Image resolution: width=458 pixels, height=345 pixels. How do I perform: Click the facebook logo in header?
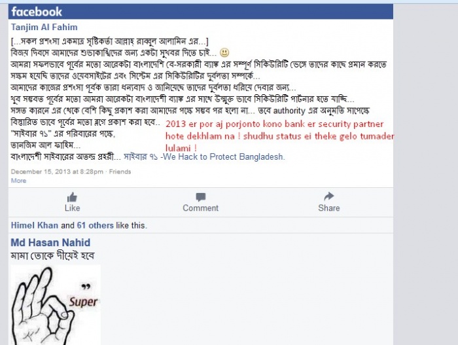coord(37,12)
